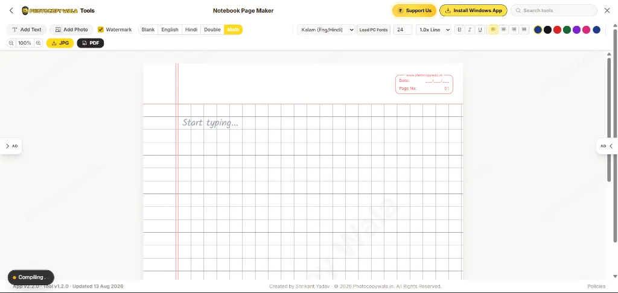Click Install Windows App button

tap(473, 11)
